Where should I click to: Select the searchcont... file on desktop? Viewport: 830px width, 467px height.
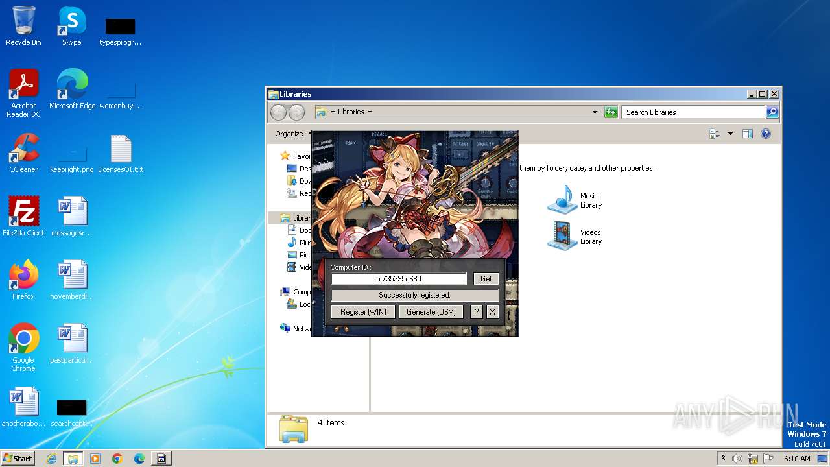click(x=71, y=413)
